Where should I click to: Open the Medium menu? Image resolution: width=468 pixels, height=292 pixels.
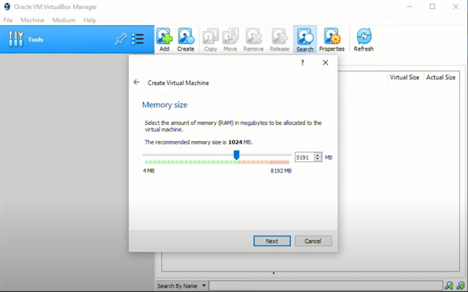tap(64, 20)
